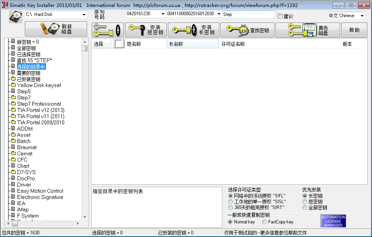This screenshot has width=372, height=237.
Task: Check the select-all box in header
Action: (x=118, y=44)
